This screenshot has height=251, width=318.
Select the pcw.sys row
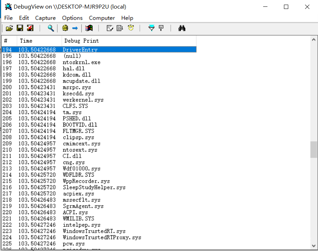99,244
